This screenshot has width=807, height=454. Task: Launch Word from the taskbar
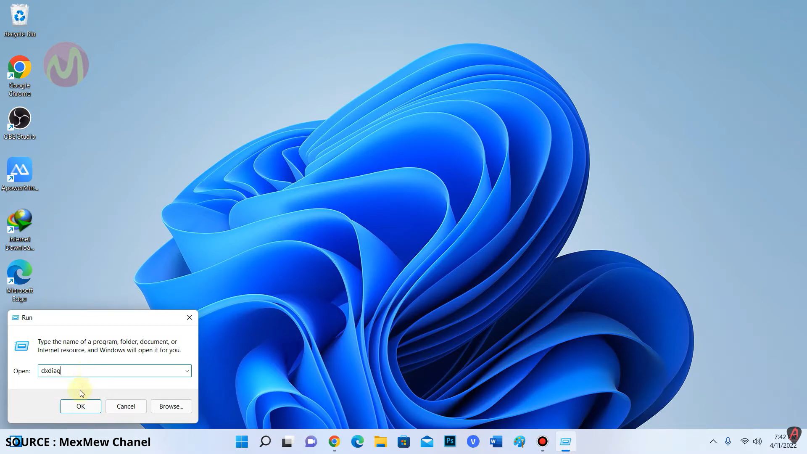point(496,441)
